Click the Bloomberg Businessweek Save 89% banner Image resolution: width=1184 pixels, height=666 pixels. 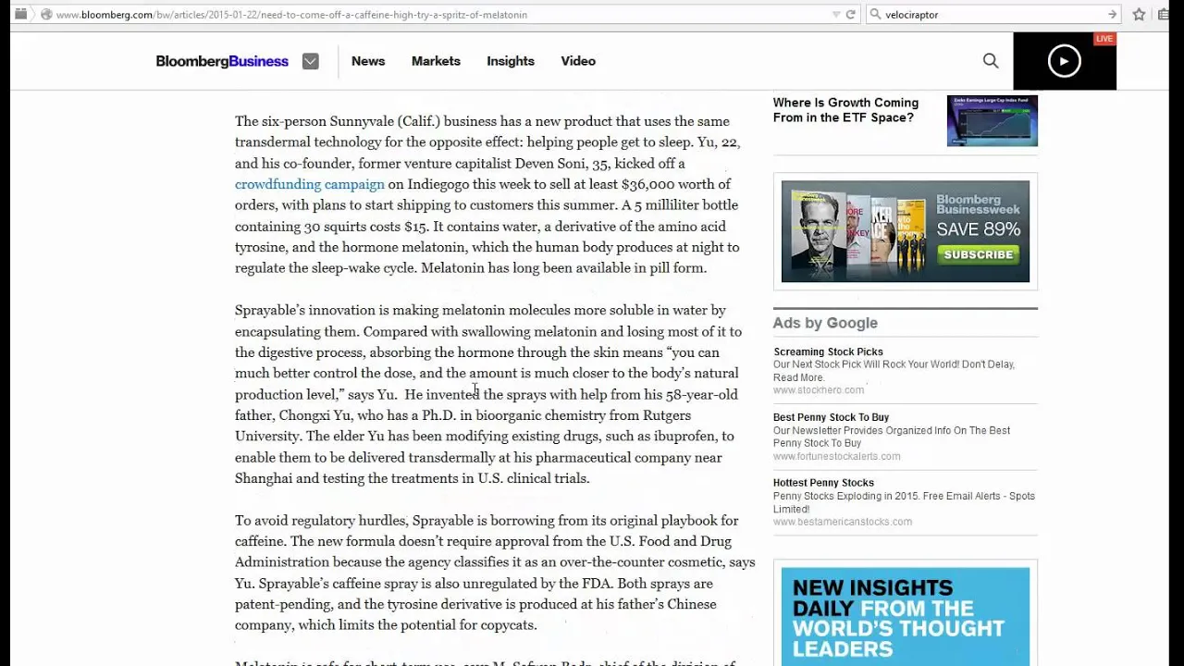click(905, 231)
